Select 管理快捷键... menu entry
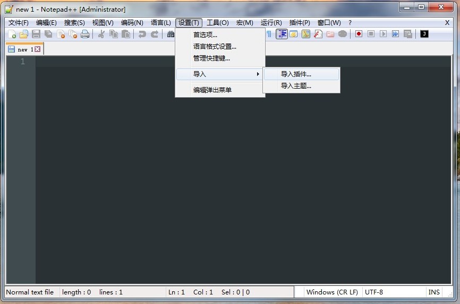460x304 pixels. [x=220, y=58]
